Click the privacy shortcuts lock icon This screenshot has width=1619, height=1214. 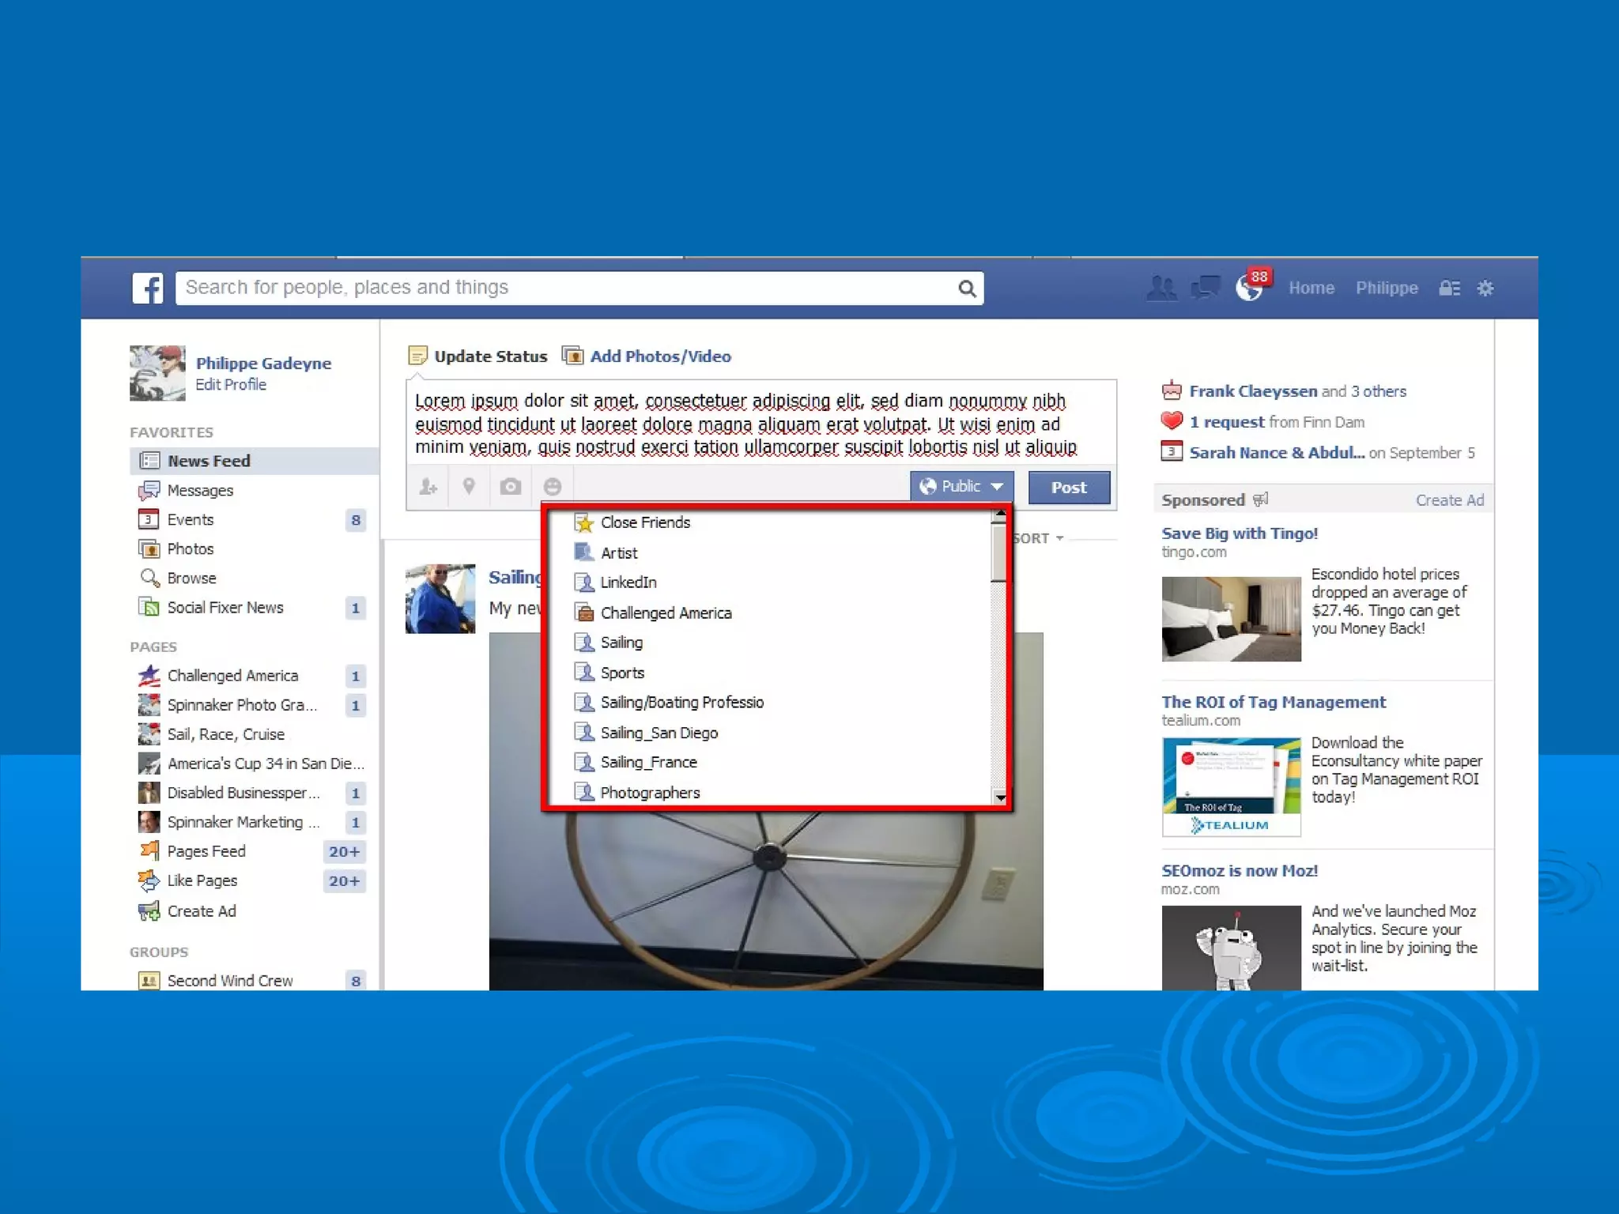coord(1449,288)
